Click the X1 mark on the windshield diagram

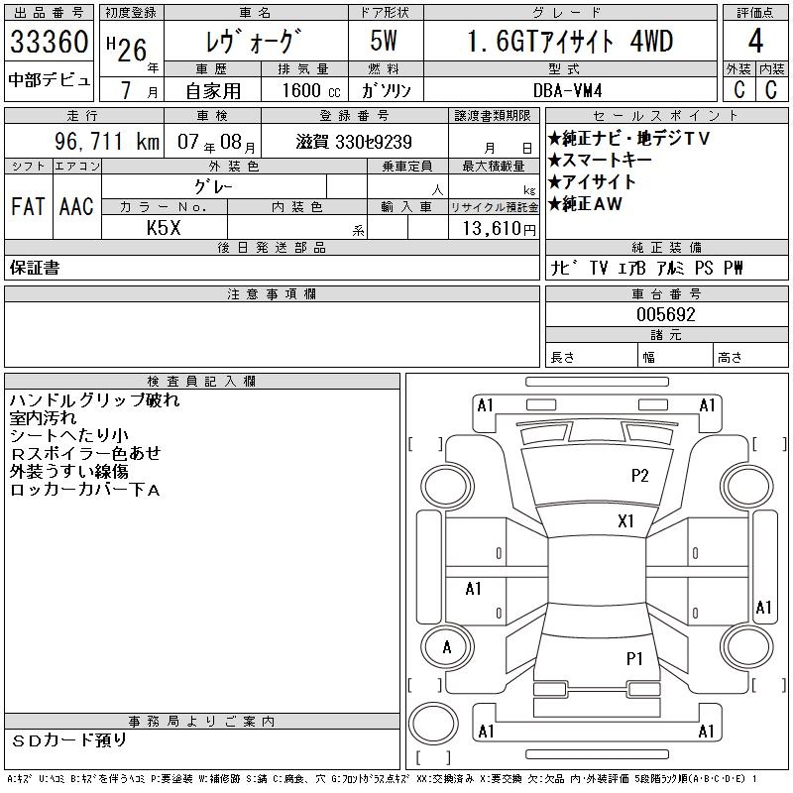click(x=625, y=521)
